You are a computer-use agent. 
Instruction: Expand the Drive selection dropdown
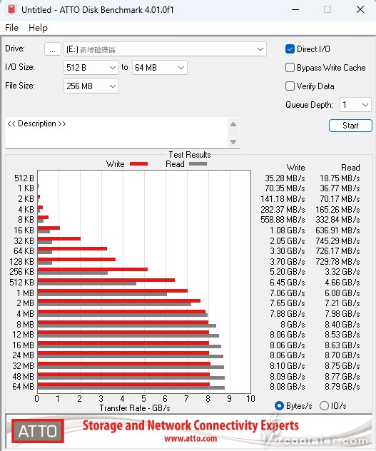coord(165,49)
